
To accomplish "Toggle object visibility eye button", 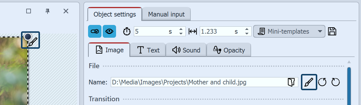I will pyautogui.click(x=109, y=31).
